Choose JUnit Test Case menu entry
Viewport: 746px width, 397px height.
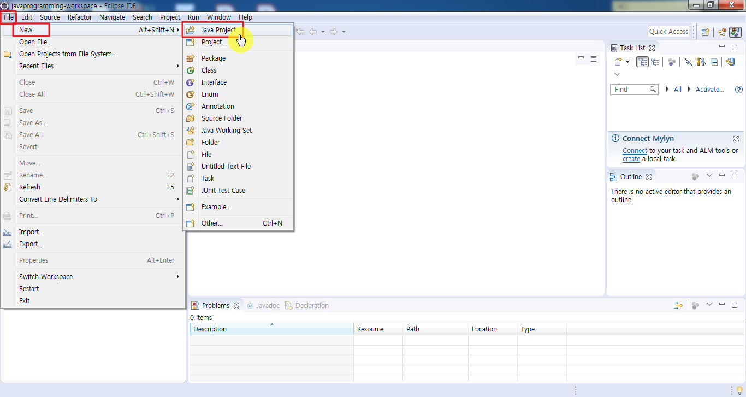[x=238, y=191]
